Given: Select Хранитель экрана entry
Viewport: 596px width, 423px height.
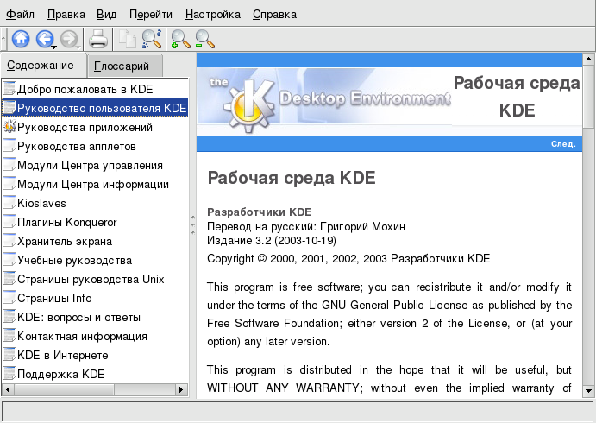Looking at the screenshot, I should [x=65, y=241].
